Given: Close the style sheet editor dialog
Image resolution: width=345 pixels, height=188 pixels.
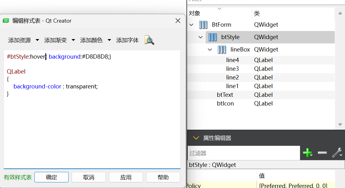Looking at the screenshot, I should click(x=178, y=21).
